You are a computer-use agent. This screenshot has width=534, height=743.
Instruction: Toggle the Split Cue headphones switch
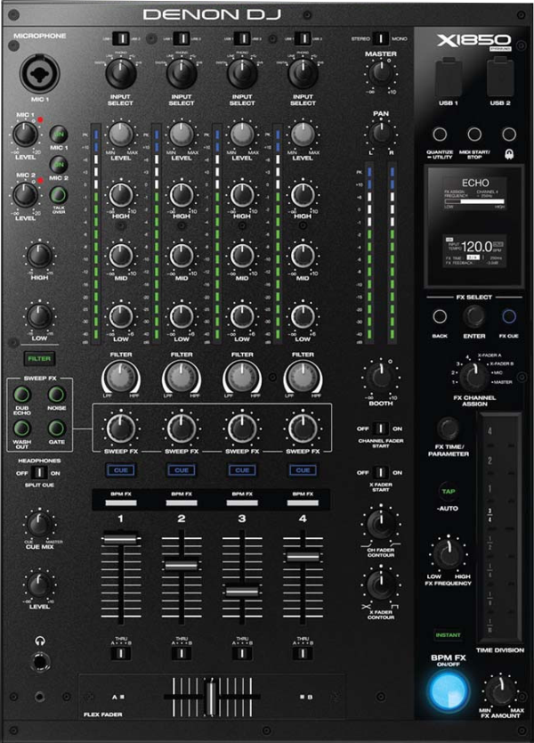[x=38, y=472]
